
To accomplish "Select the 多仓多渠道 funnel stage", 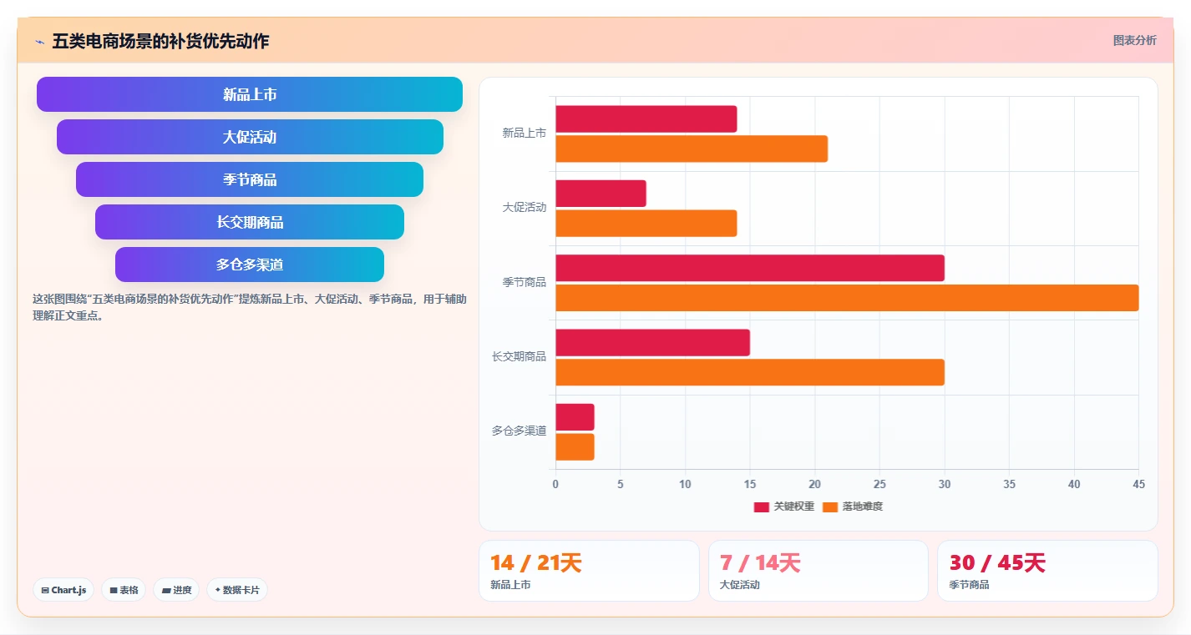I will click(250, 265).
